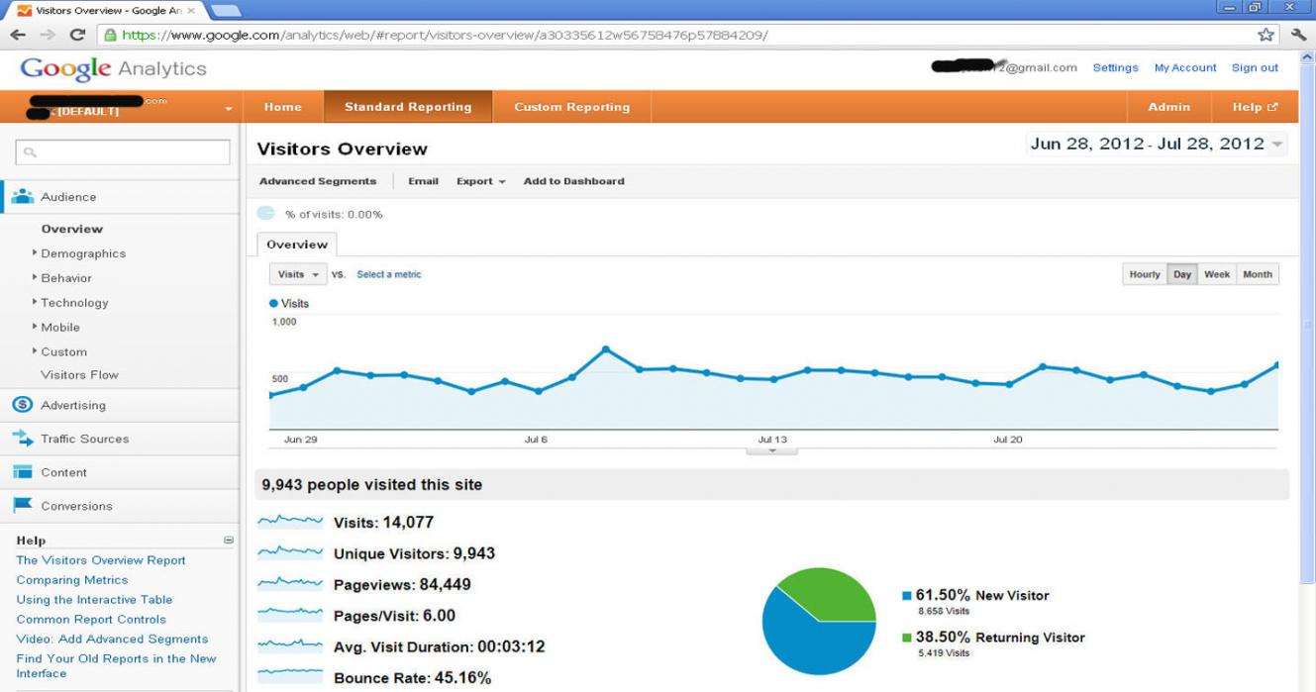Select the Overview report tab
Viewport: 1316px width, 692px height.
click(x=297, y=245)
